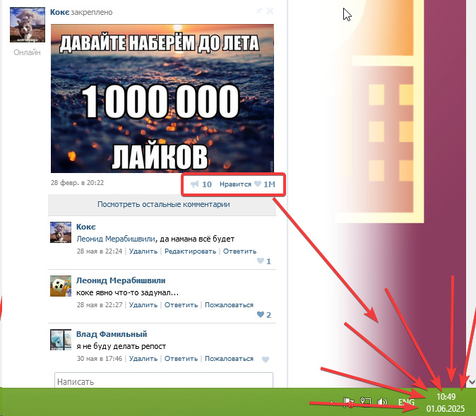Click Пожаловаться under Леонид's comment
This screenshot has width=476, height=416.
tap(230, 305)
